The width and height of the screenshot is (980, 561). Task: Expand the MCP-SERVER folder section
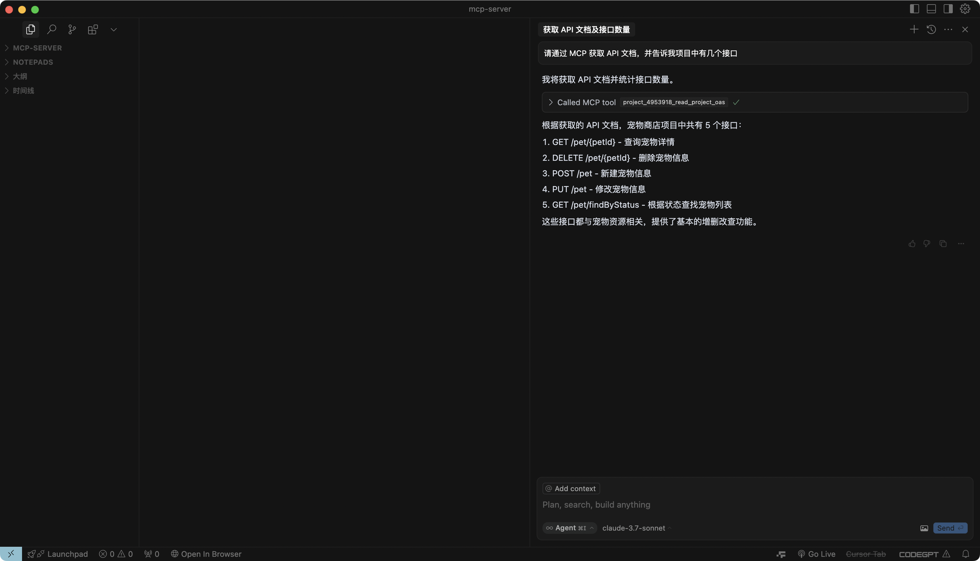pos(37,48)
